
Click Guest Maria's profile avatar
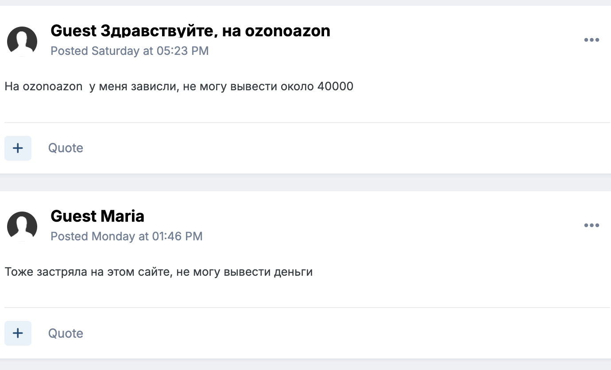(x=22, y=226)
